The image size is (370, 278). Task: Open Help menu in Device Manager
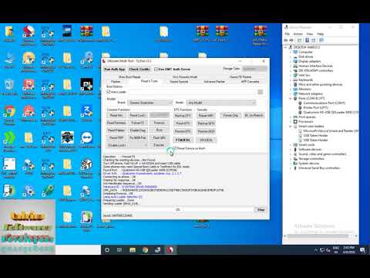[320, 34]
